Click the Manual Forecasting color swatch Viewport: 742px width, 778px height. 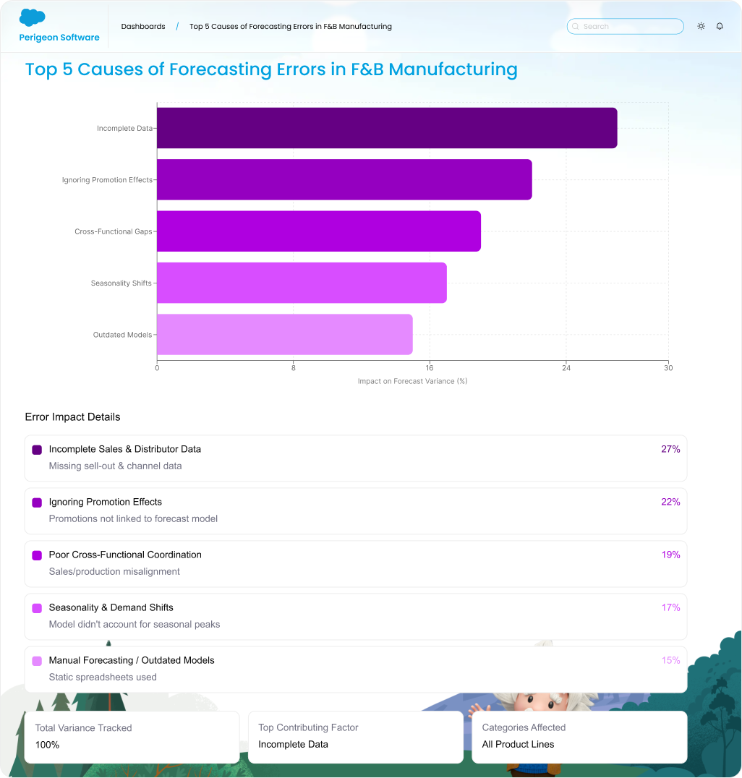(x=37, y=661)
